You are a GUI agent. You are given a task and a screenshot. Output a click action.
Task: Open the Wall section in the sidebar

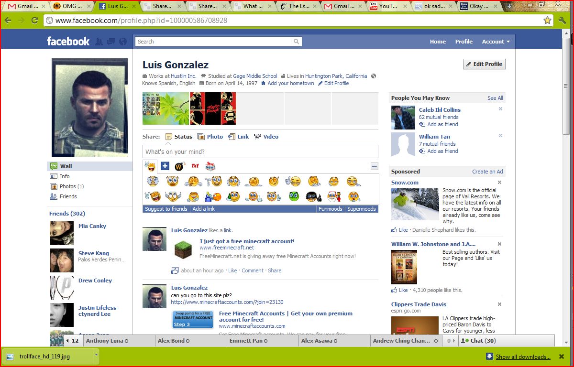(90, 166)
